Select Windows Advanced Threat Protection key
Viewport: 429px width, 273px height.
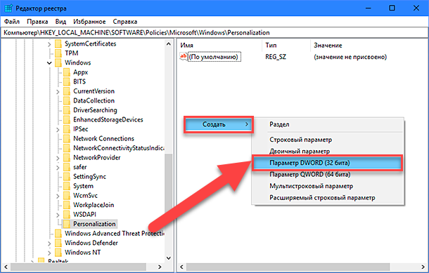tap(115, 234)
